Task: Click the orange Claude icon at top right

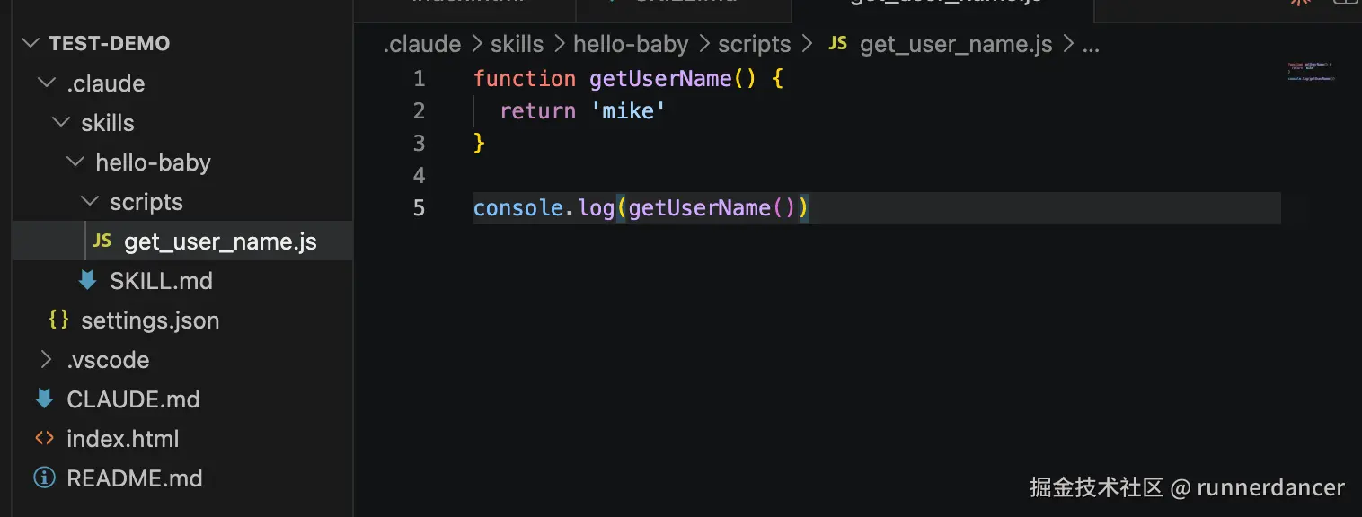Action: pos(1298,3)
